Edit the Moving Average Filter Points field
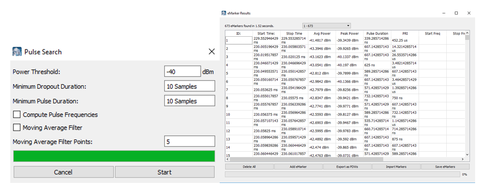Screen dimensions: 485x192 point(189,142)
